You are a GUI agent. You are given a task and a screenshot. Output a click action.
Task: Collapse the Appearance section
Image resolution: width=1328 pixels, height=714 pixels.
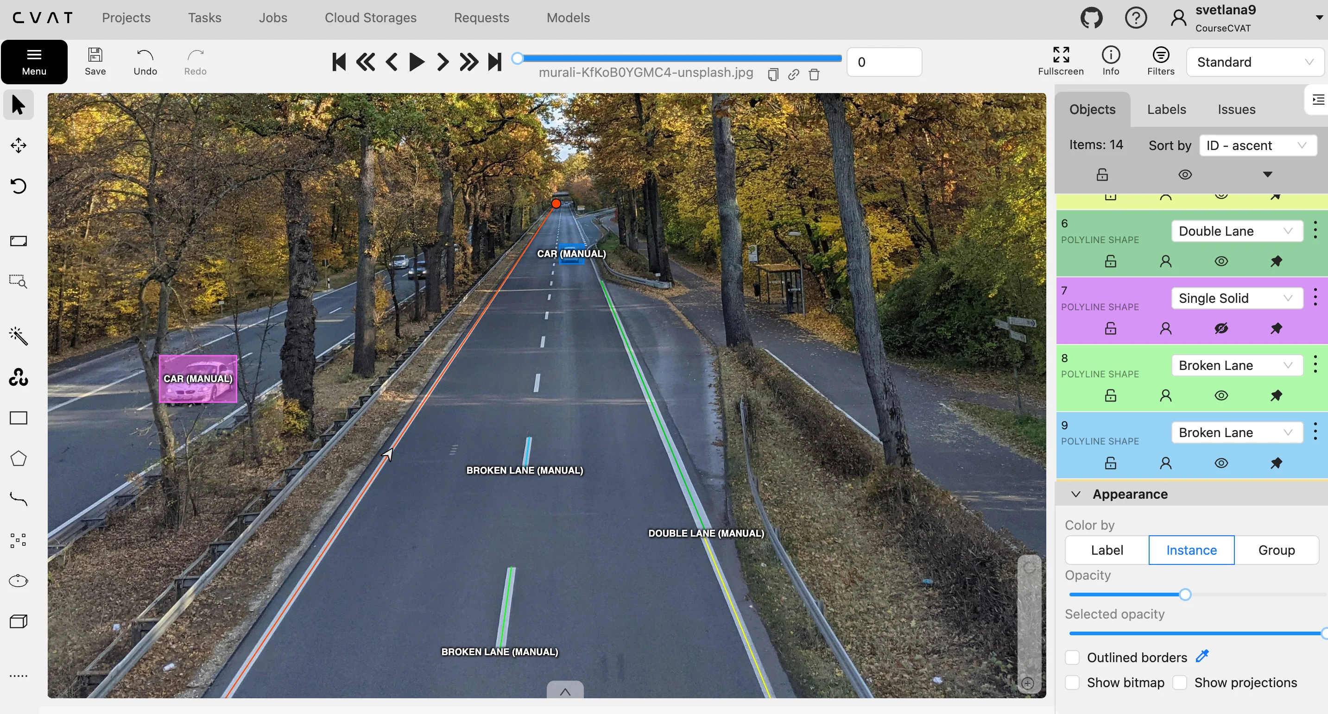pos(1076,494)
